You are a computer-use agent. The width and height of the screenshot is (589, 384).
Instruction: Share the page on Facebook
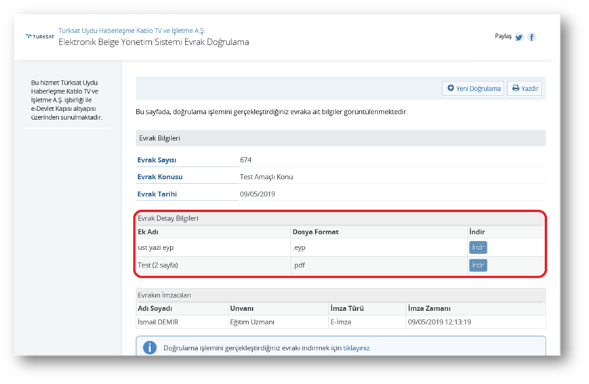(531, 37)
